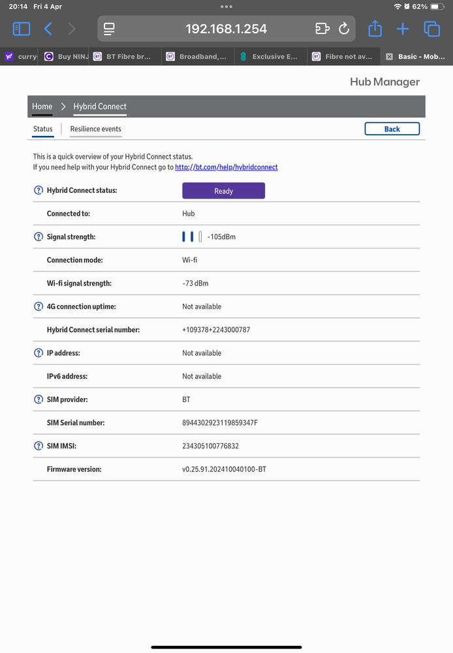The image size is (453, 653).
Task: Open the Share sheet icon
Action: pos(375,29)
